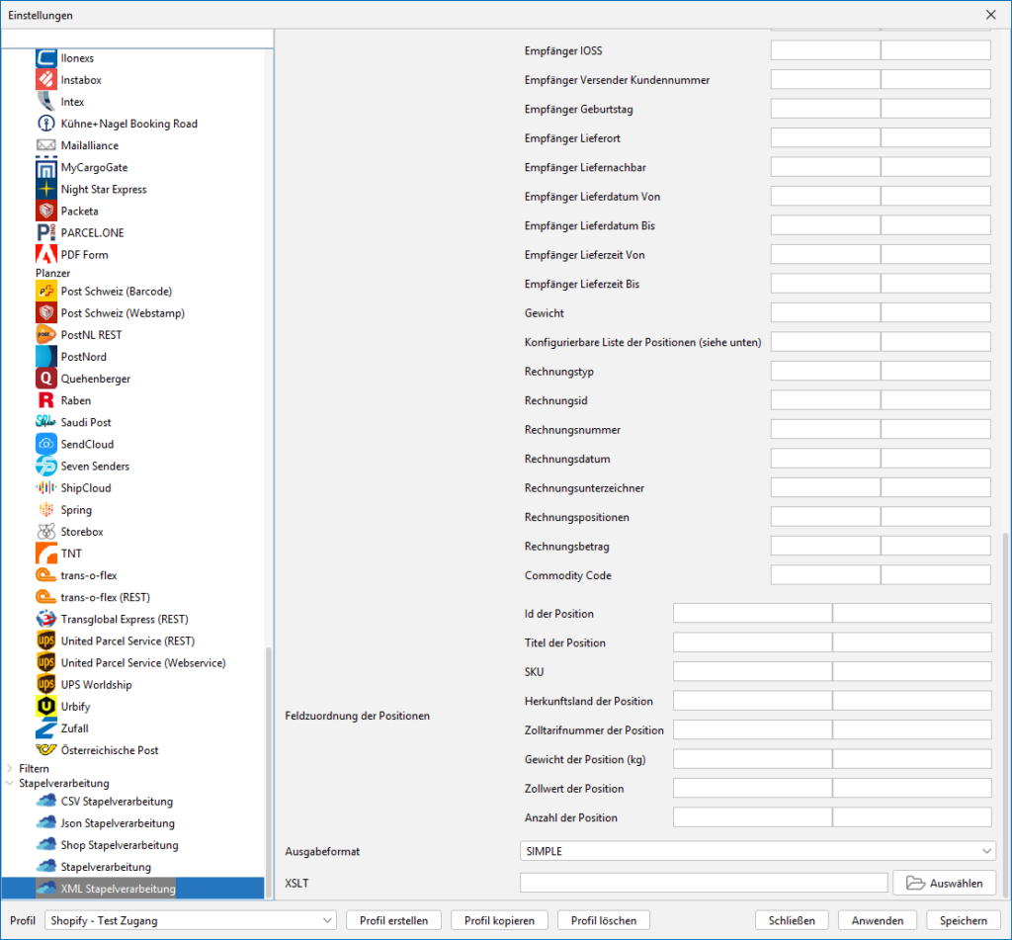This screenshot has width=1012, height=940.
Task: Select the Packeta icon in sidebar
Action: (x=45, y=211)
